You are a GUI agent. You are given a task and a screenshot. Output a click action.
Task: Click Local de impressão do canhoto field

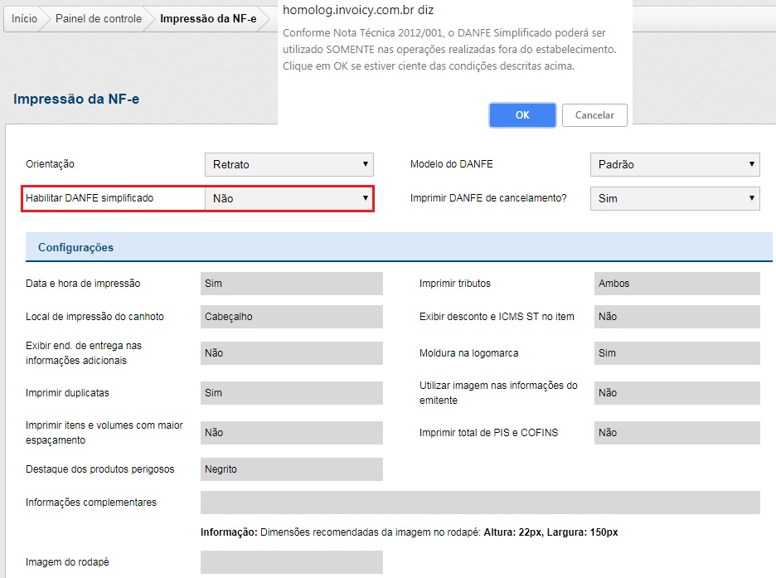point(291,317)
